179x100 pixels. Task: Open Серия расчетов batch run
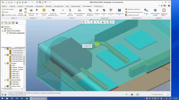pos(70,12)
